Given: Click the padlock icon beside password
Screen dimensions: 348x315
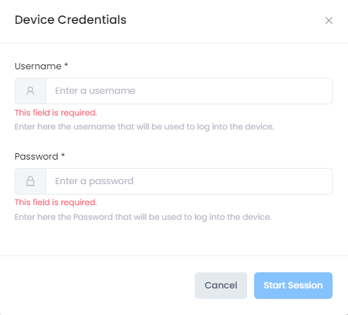Looking at the screenshot, I should click(30, 181).
